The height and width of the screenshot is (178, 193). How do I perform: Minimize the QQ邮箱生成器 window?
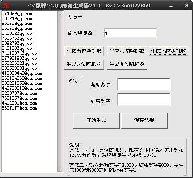[x=171, y=6]
